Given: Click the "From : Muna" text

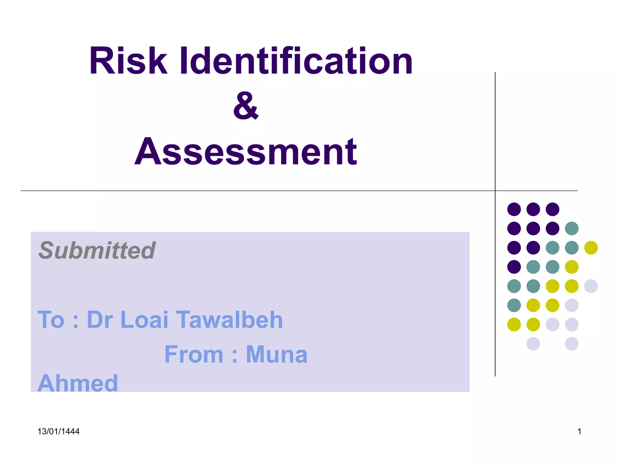Looking at the screenshot, I should pyautogui.click(x=236, y=354).
